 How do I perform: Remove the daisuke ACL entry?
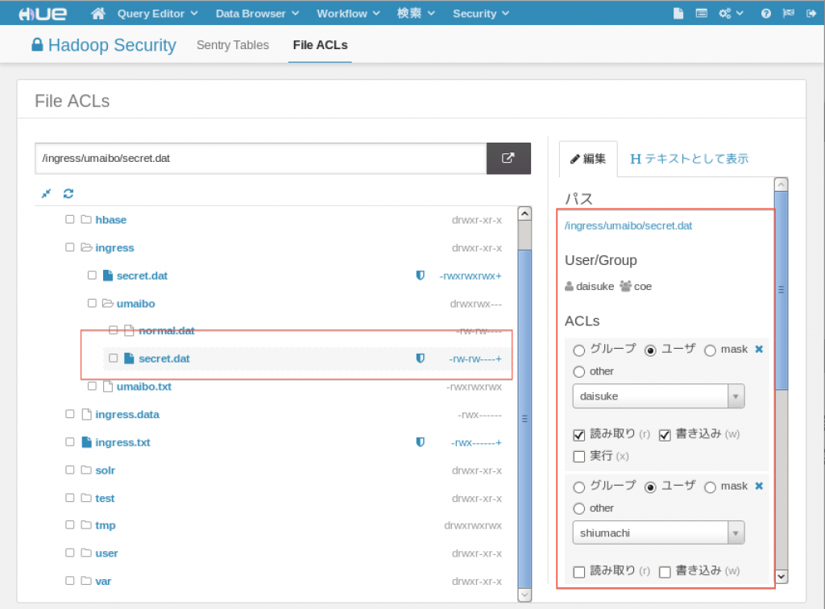point(759,349)
